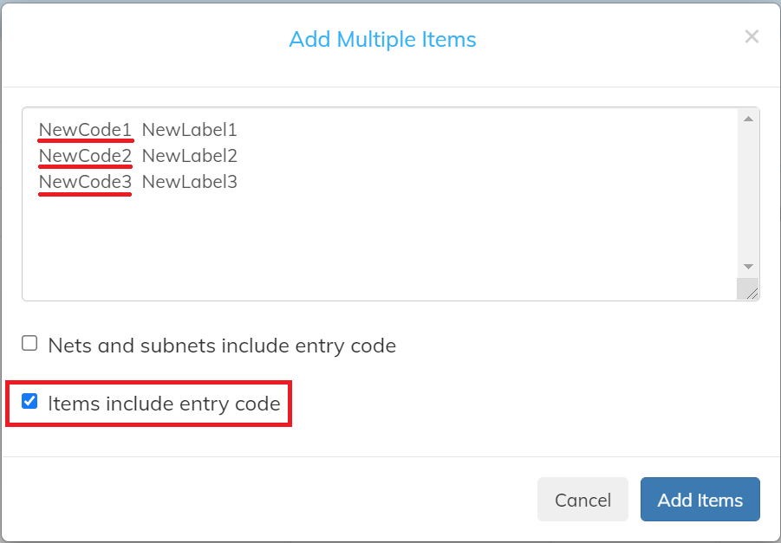Place cursor on NewLabel3 text
This screenshot has width=781, height=543.
click(x=189, y=182)
